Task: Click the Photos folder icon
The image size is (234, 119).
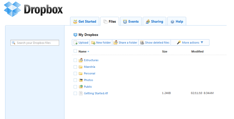Action: [x=81, y=80]
